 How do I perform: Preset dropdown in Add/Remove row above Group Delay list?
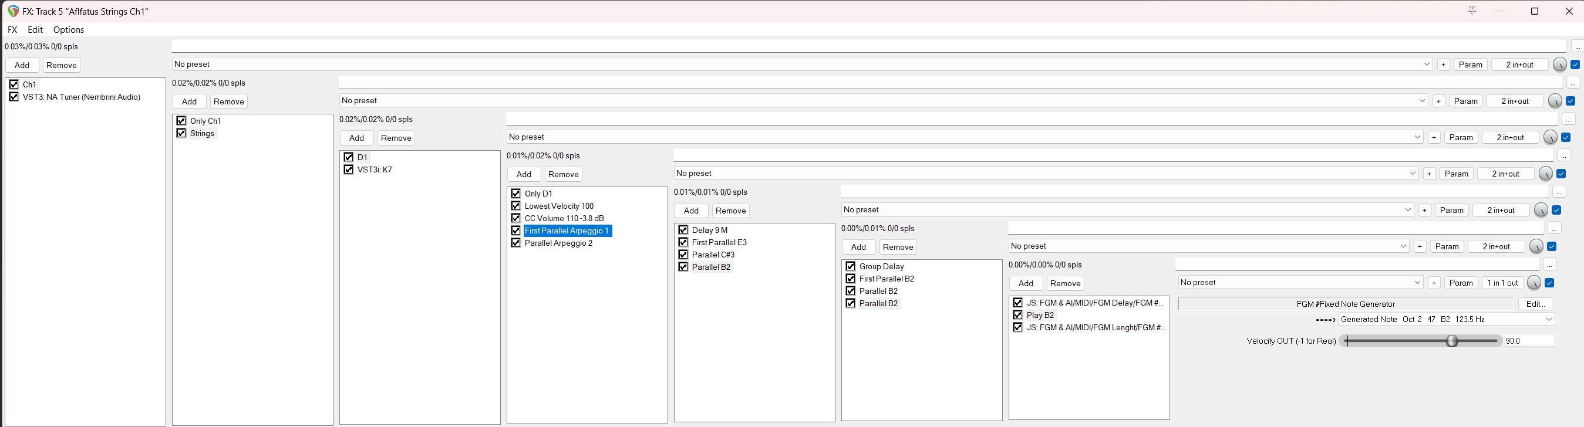(1209, 246)
